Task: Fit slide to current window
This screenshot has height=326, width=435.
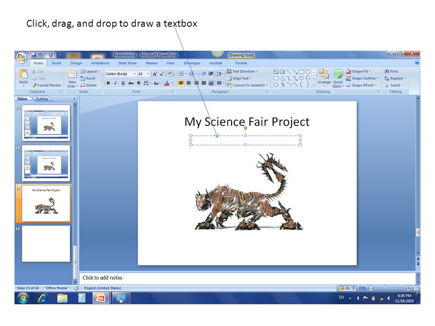Action: [x=416, y=288]
